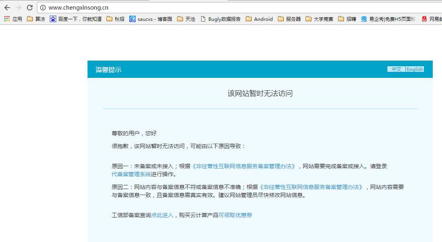Open the 应用 apps grid shortcut

pos(13,19)
